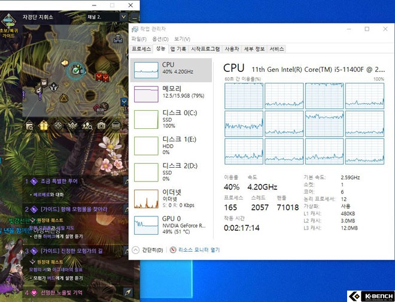Click the round stacked icon right of the camera

[116, 125]
